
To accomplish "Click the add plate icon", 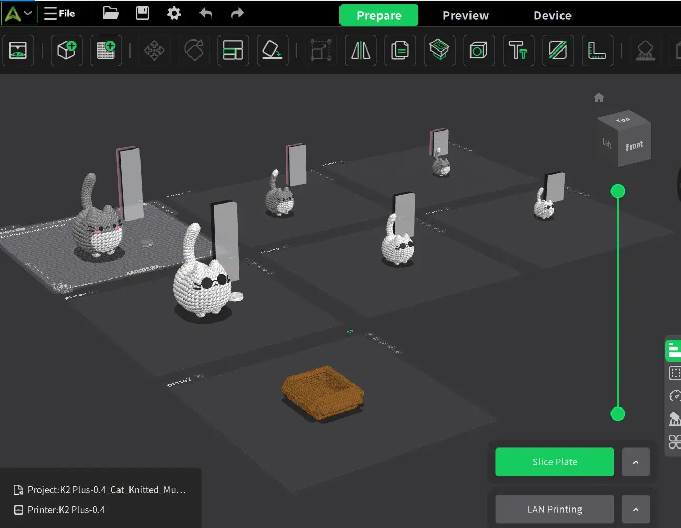I will (106, 51).
